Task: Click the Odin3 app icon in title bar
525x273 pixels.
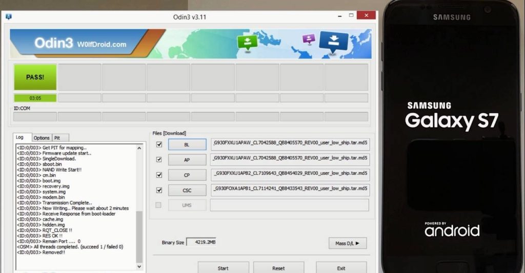Action: 9,17
